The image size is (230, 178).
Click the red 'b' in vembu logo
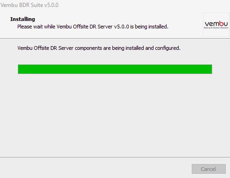click(x=221, y=24)
